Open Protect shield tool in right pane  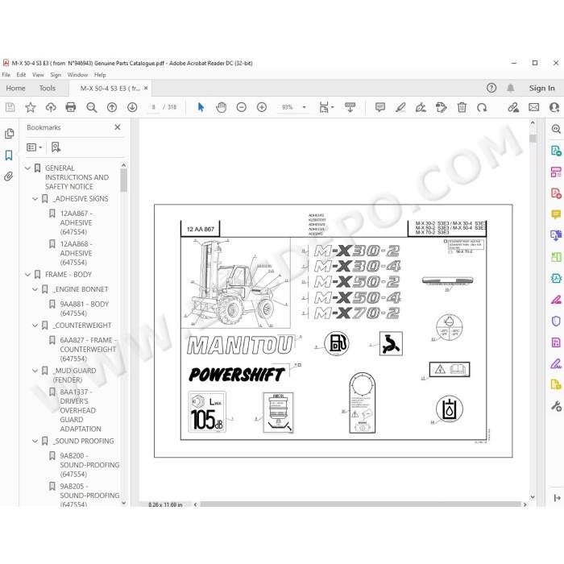tap(556, 321)
